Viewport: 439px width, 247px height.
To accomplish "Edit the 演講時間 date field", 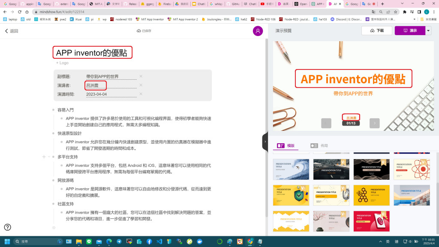I will [x=111, y=94].
